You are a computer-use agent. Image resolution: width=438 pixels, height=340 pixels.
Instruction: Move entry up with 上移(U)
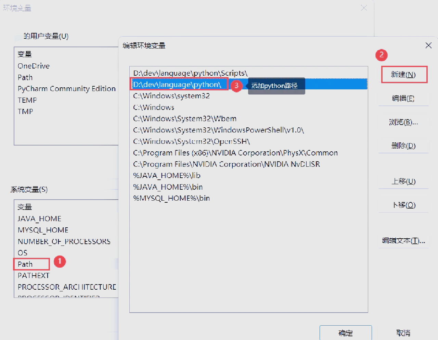pos(403,181)
